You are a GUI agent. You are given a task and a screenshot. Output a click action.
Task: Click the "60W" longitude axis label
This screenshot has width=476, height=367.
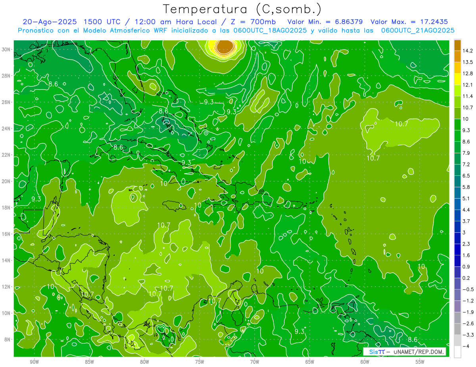(x=365, y=362)
